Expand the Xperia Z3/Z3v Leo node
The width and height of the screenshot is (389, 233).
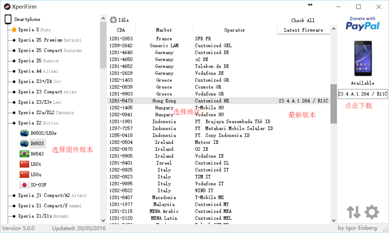click(14, 102)
